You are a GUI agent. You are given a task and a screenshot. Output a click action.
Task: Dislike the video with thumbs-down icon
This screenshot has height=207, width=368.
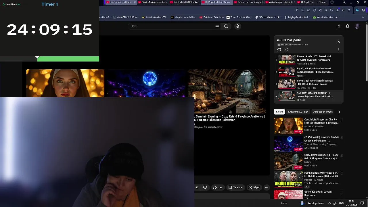(x=205, y=187)
